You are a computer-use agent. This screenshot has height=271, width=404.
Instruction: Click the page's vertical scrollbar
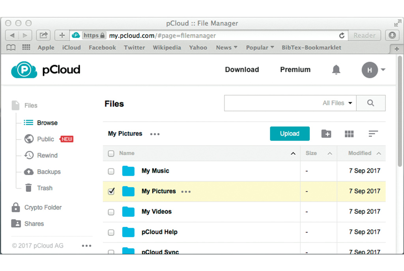400,110
